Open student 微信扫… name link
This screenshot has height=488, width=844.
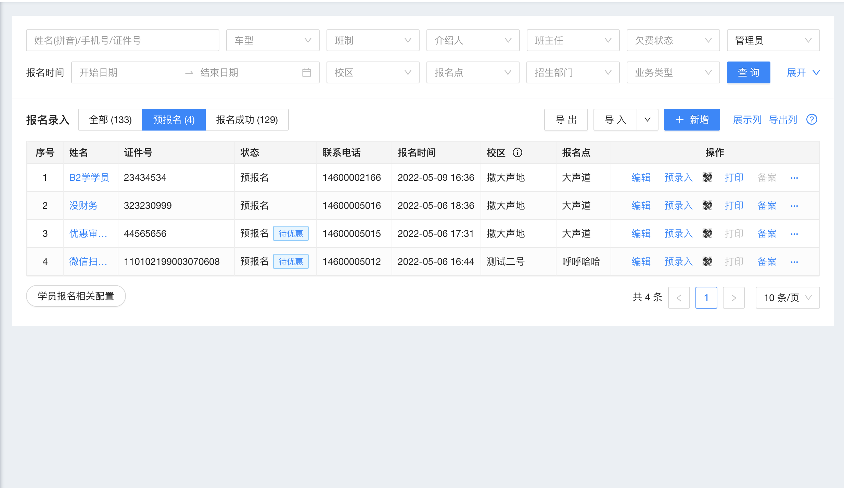tap(88, 261)
